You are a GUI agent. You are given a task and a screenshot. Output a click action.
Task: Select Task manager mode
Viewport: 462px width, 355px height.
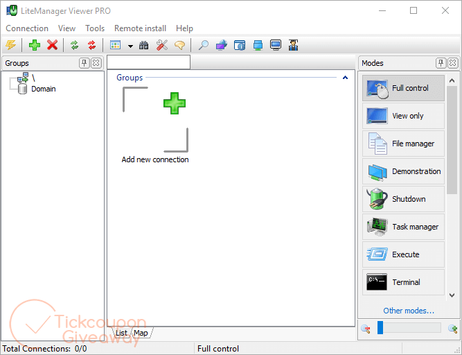(x=403, y=227)
